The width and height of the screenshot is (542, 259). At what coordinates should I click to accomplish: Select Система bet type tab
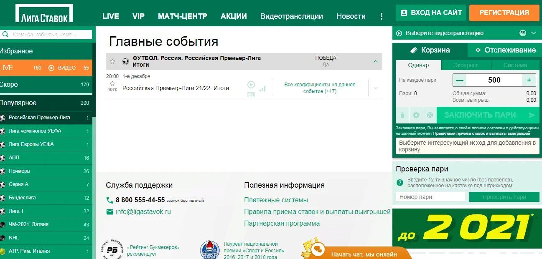515,65
